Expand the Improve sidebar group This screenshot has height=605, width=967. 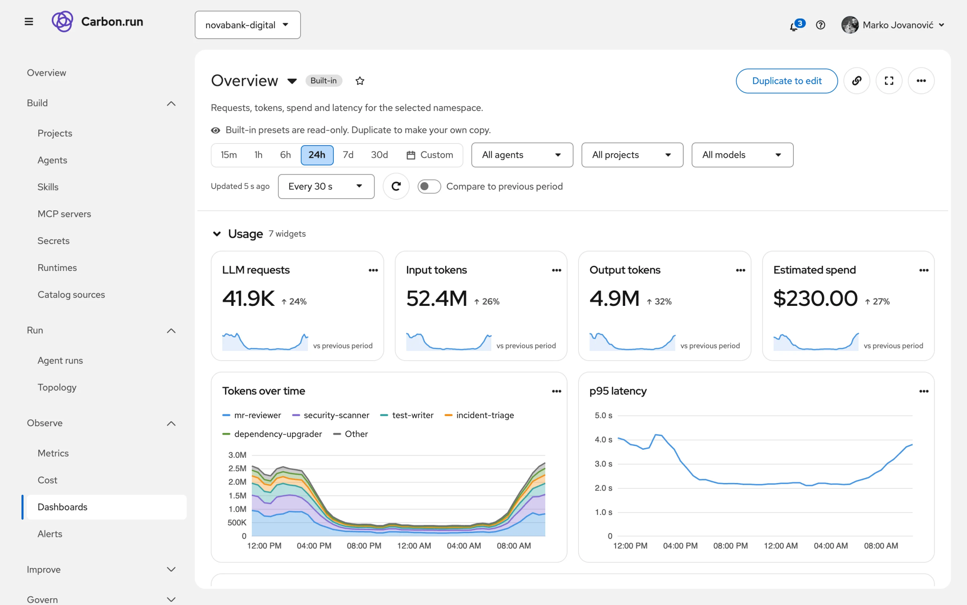pos(171,569)
